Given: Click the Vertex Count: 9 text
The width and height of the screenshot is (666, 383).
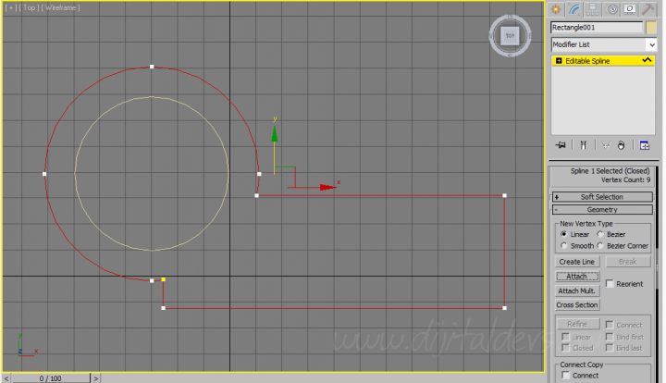Looking at the screenshot, I should (625, 180).
